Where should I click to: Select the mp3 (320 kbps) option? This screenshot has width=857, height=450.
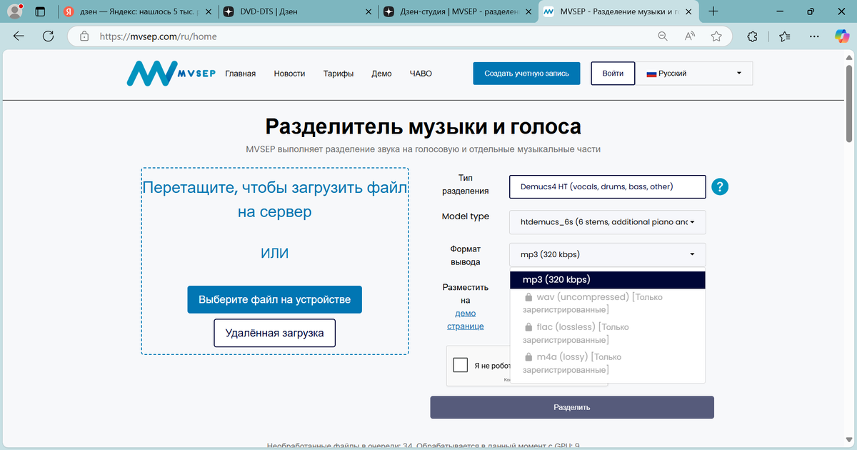click(x=608, y=280)
